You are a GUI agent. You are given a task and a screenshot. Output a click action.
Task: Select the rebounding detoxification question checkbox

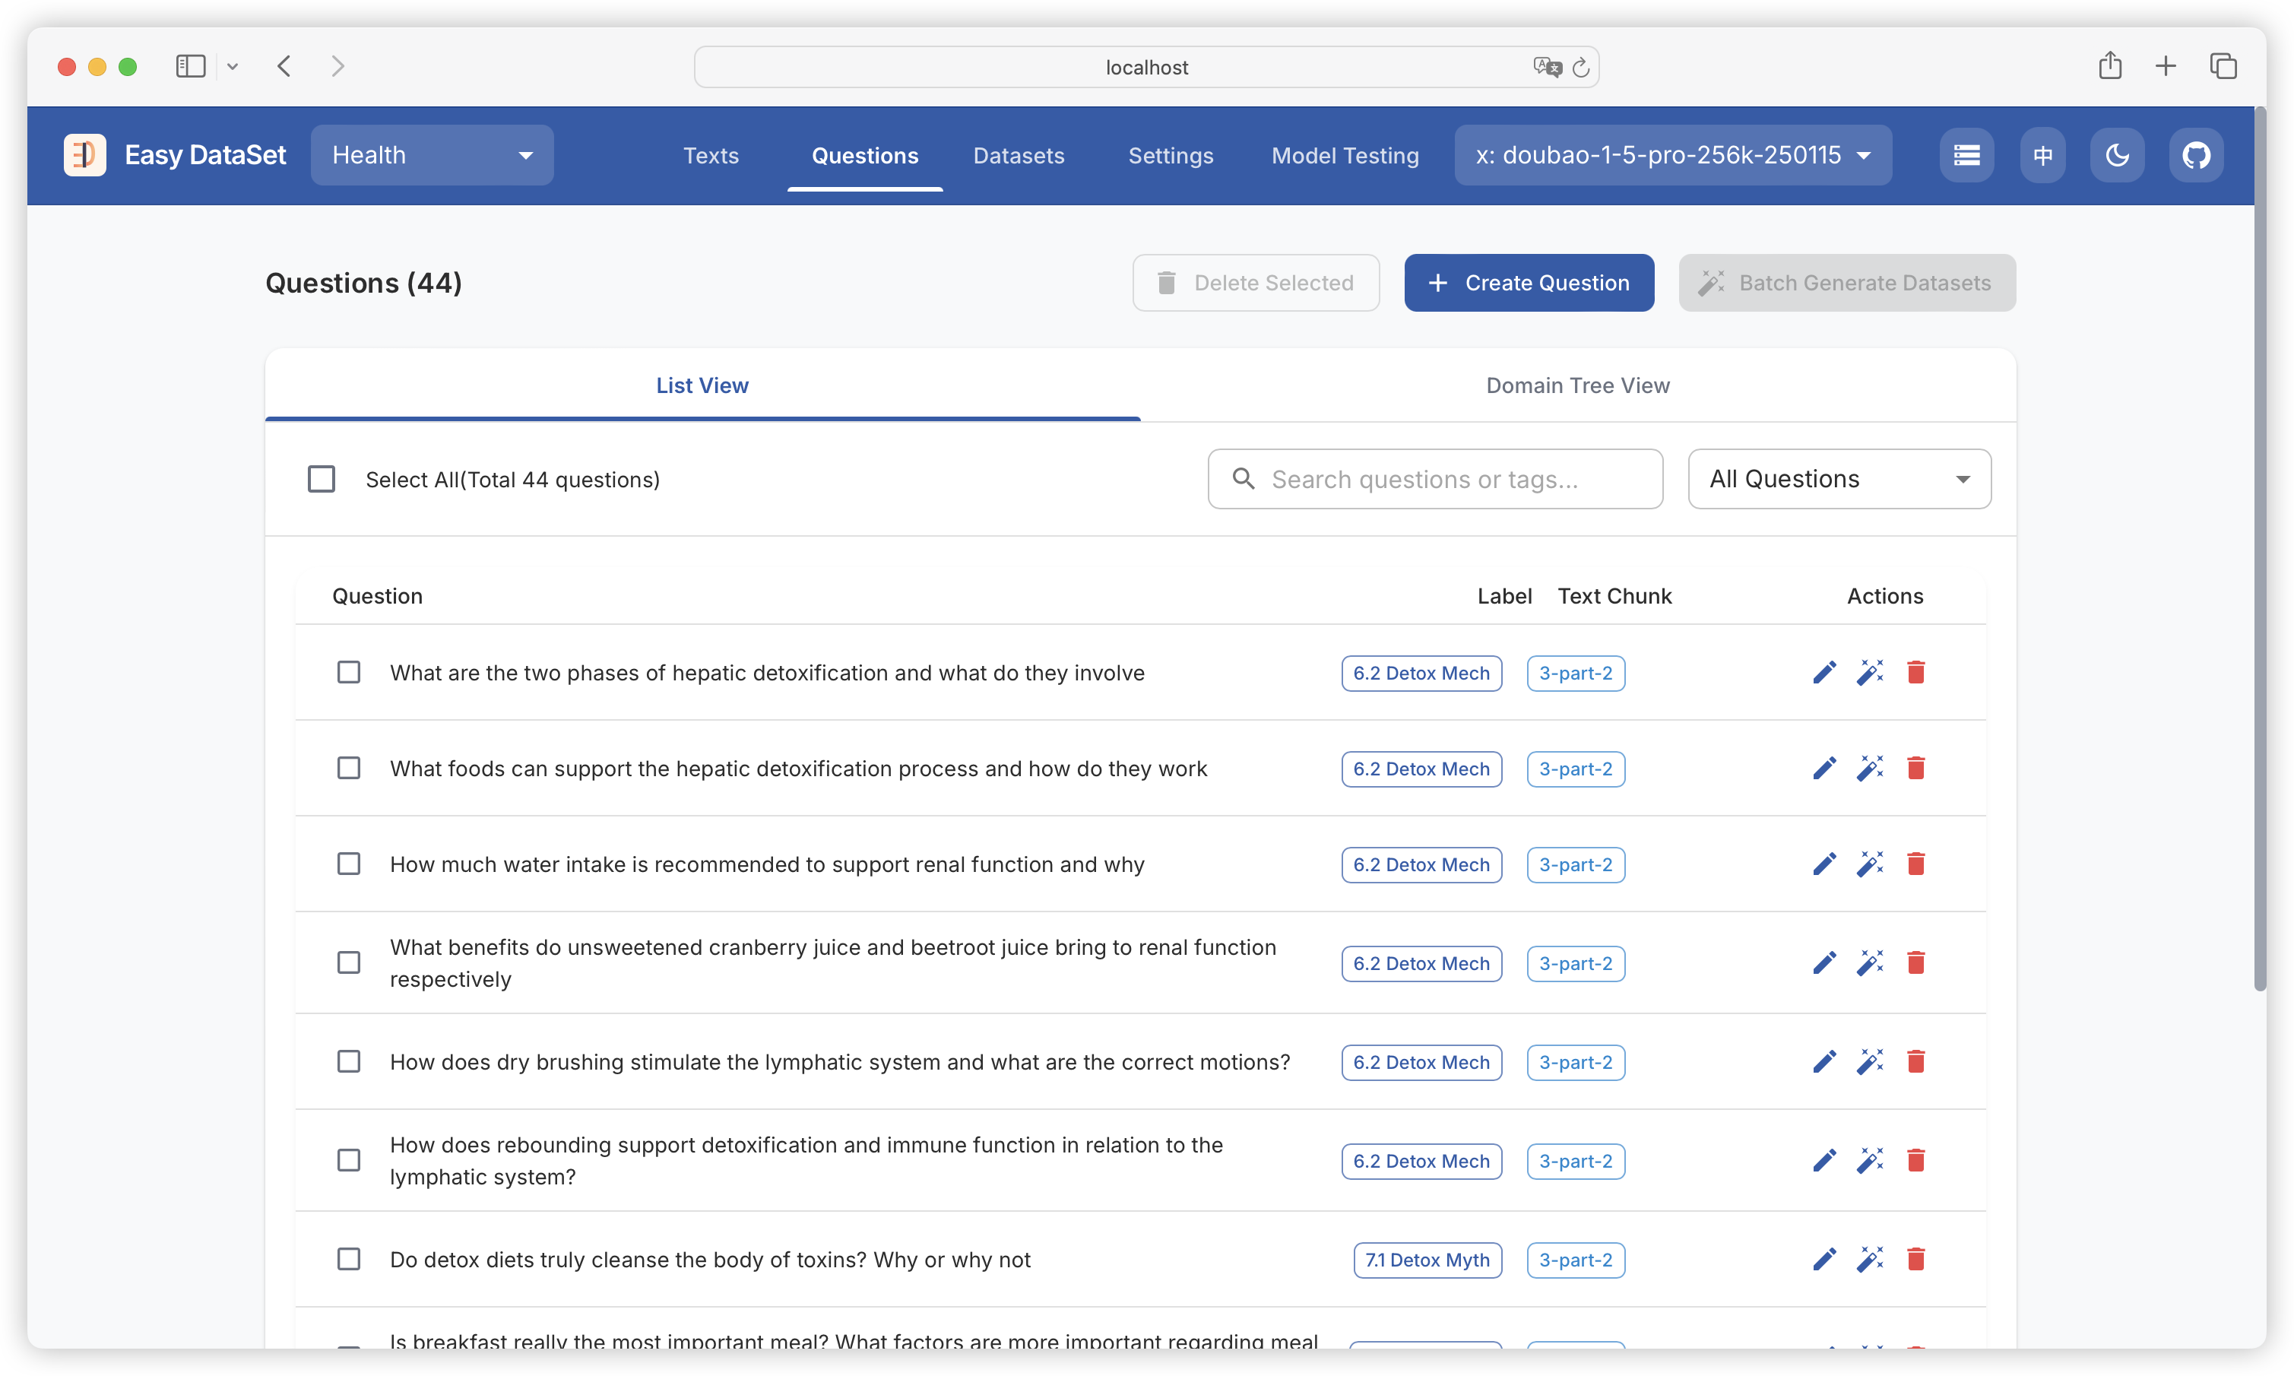pos(348,1161)
